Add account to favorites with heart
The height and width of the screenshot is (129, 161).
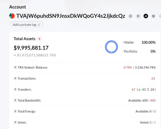point(153,16)
